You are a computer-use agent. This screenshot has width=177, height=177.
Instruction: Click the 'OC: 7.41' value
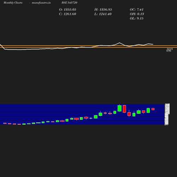coord(137,10)
